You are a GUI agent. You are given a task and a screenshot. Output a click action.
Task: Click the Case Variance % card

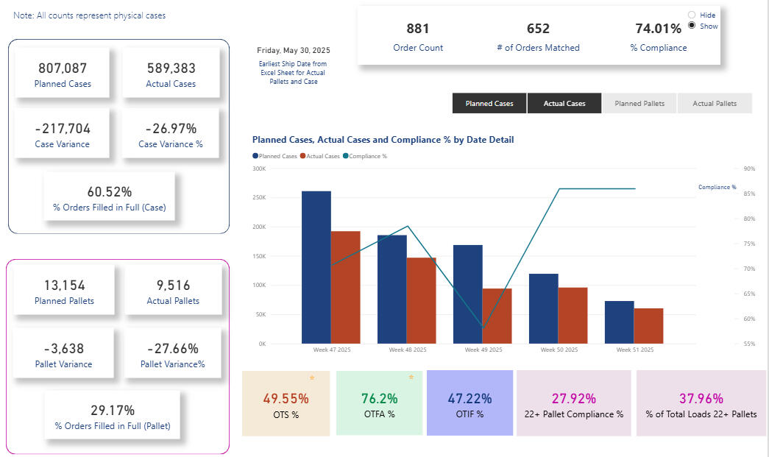(x=171, y=134)
